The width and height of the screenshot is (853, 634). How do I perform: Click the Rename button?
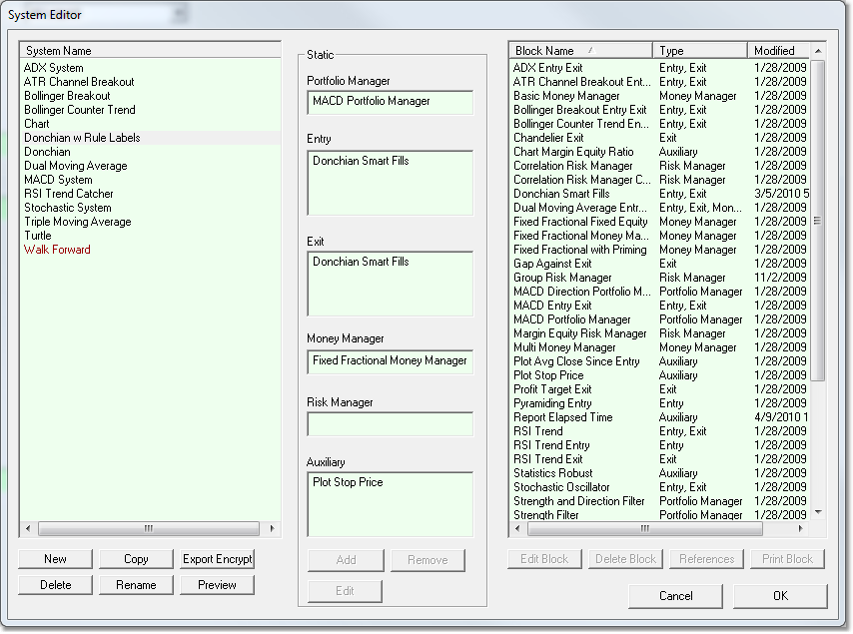[x=136, y=585]
